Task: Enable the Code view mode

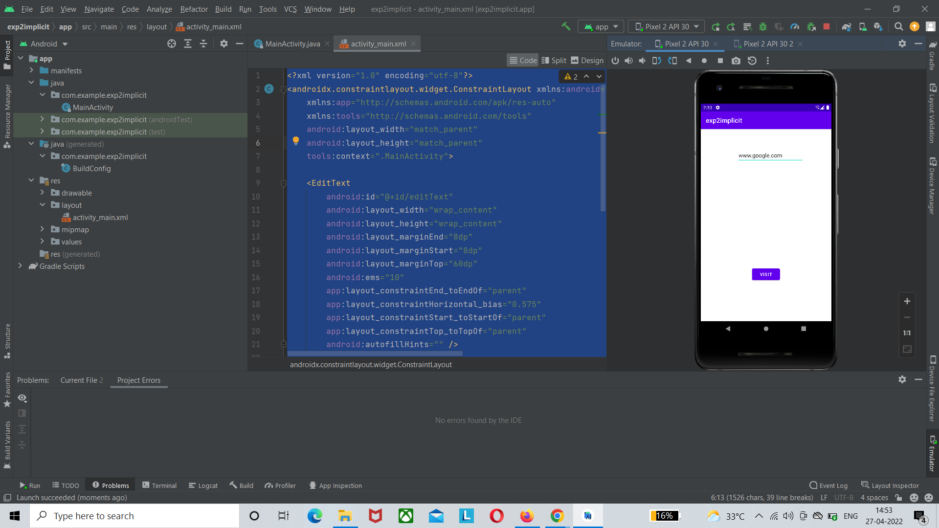Action: (522, 60)
